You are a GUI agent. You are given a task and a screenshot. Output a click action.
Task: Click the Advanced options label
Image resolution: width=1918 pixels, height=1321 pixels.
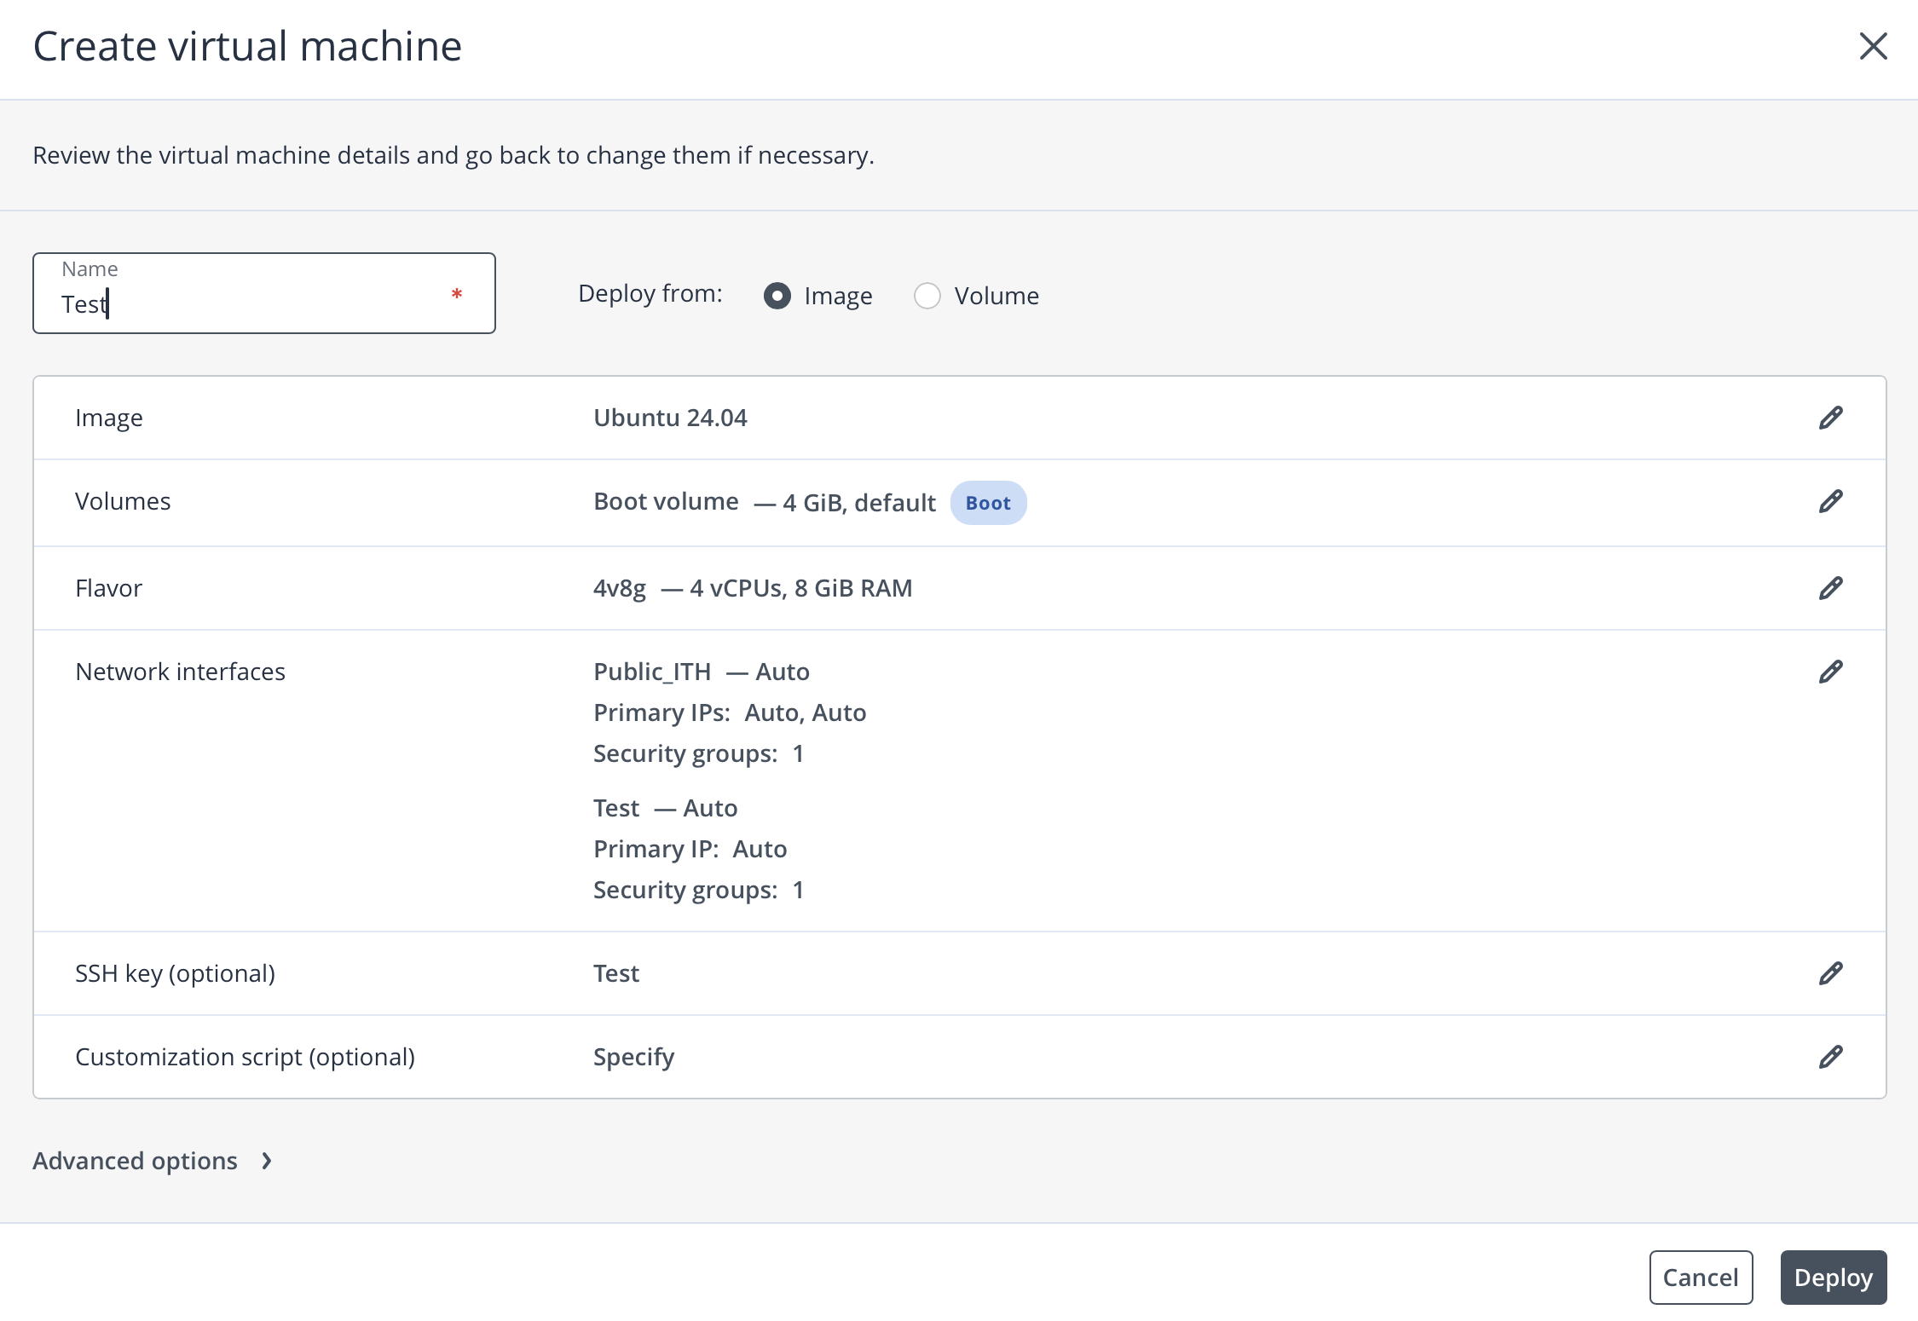pos(135,1161)
